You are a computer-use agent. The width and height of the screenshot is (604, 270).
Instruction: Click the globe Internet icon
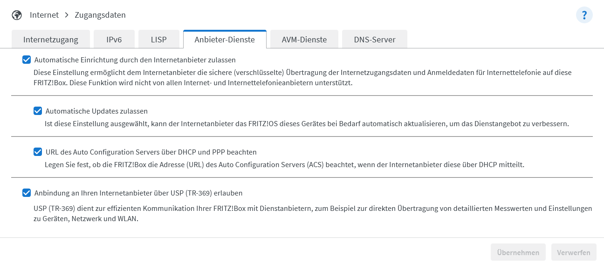click(17, 15)
